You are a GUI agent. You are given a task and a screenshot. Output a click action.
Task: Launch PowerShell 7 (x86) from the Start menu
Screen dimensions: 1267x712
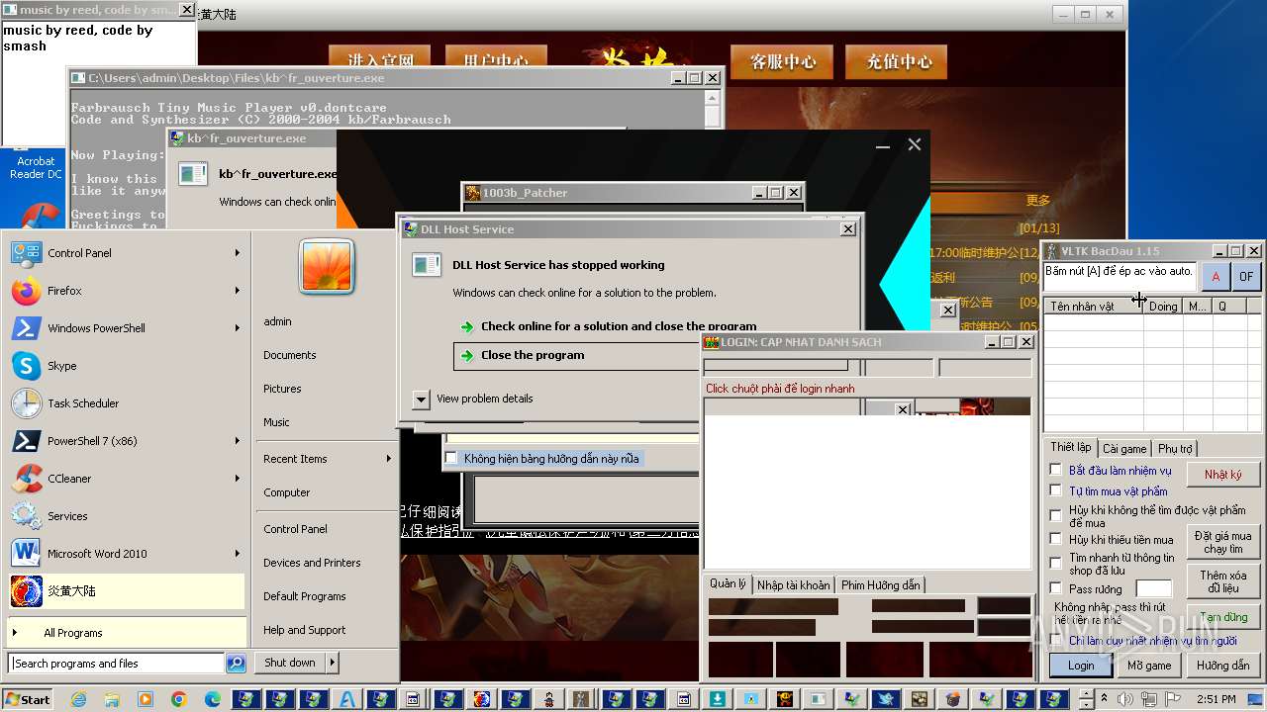[126, 441]
